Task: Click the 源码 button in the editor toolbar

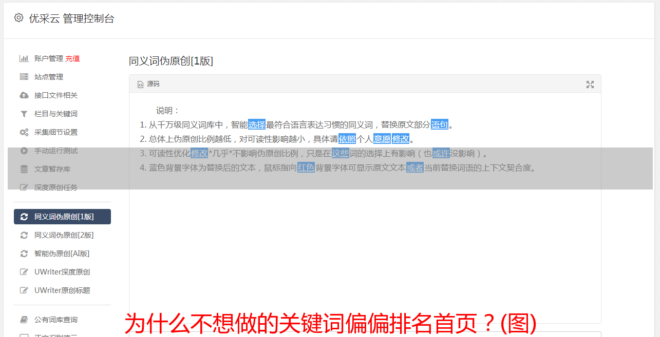Action: click(x=148, y=84)
